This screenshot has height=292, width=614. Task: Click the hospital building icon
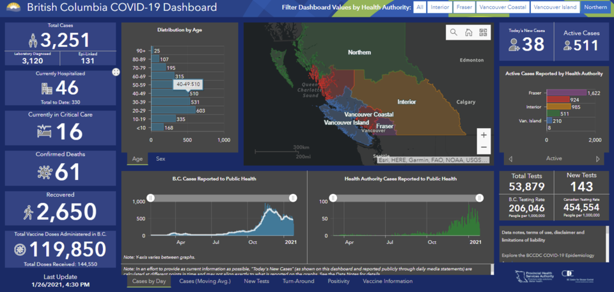point(47,88)
